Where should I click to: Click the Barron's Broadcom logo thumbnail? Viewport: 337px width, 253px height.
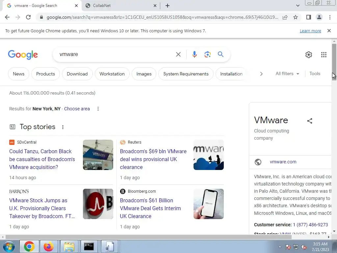coord(98,204)
